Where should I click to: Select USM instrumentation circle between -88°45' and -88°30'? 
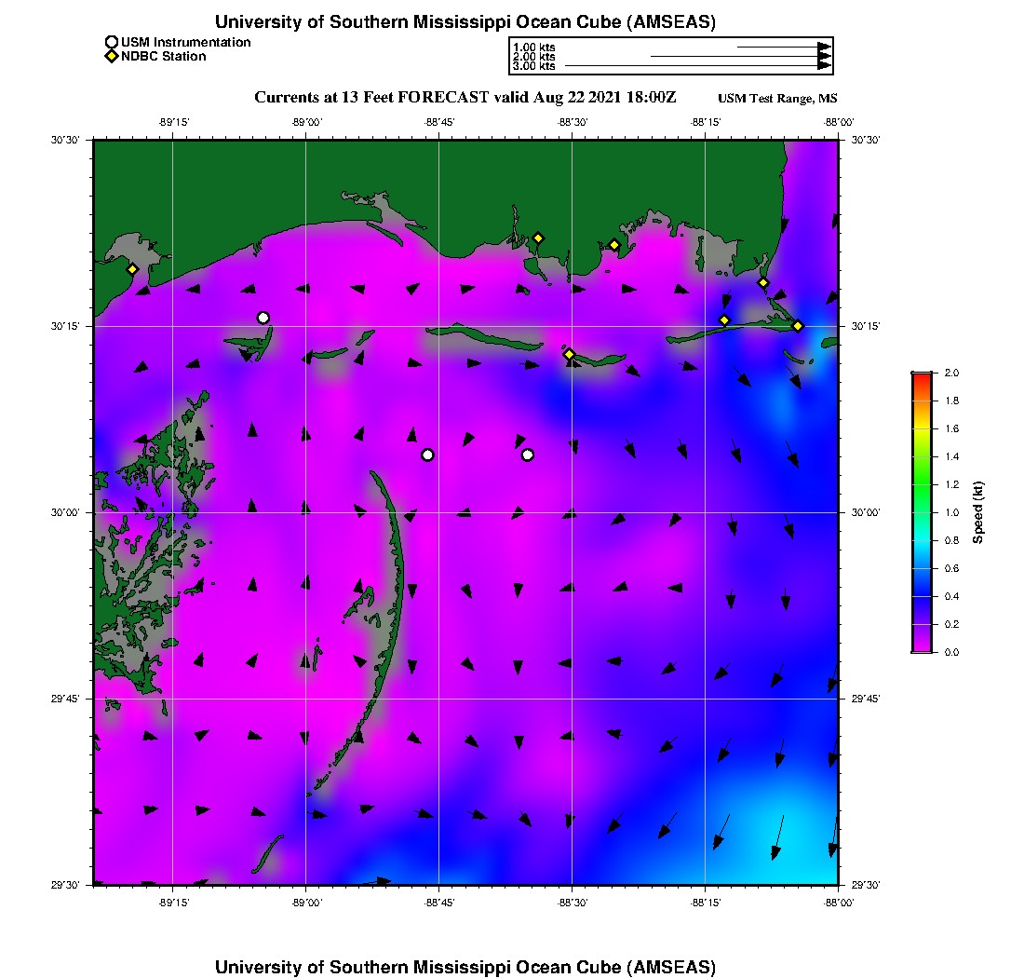pyautogui.click(x=528, y=455)
